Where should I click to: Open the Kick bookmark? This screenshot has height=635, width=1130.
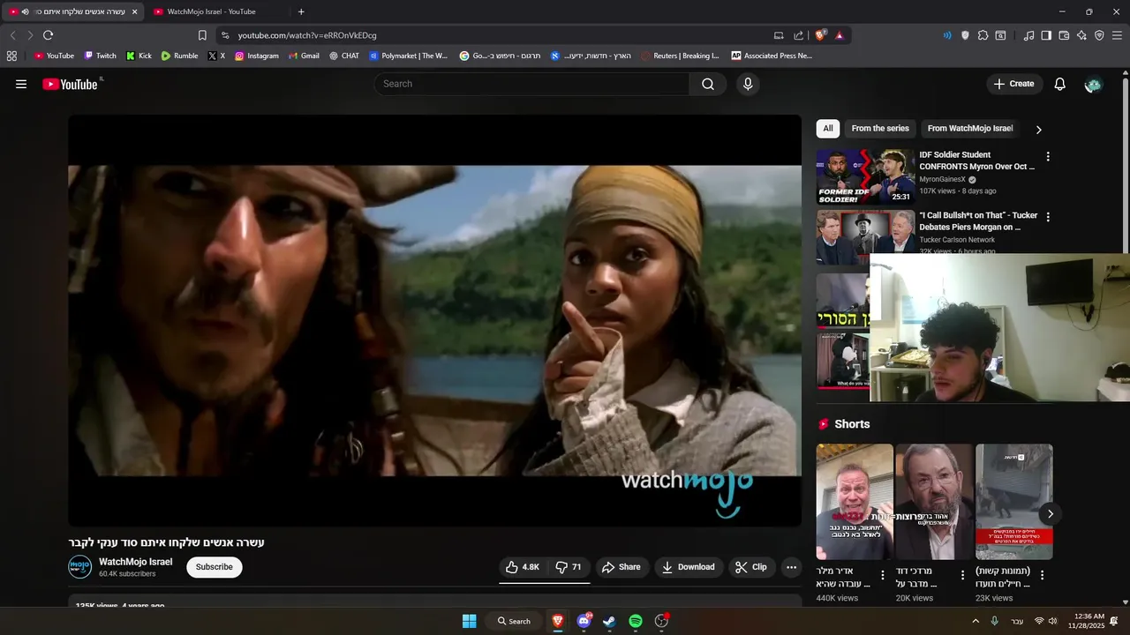click(139, 56)
